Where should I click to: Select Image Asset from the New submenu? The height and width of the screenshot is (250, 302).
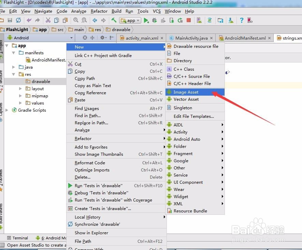tap(186, 91)
